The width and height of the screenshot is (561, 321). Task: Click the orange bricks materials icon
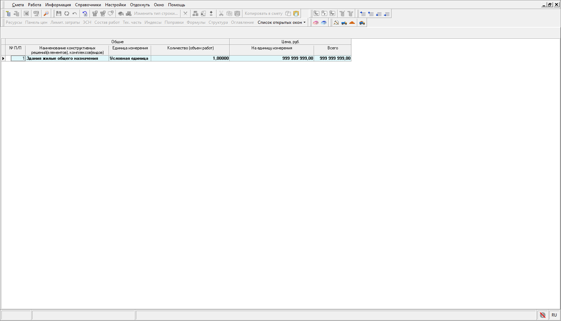click(x=352, y=23)
